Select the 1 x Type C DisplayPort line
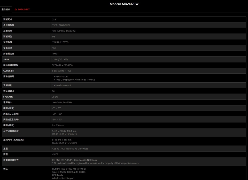 (x=73, y=80)
